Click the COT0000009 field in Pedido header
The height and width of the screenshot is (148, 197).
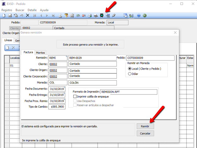click(63, 23)
